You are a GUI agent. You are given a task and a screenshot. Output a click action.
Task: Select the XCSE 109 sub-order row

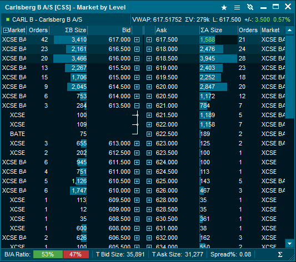click(x=72, y=124)
